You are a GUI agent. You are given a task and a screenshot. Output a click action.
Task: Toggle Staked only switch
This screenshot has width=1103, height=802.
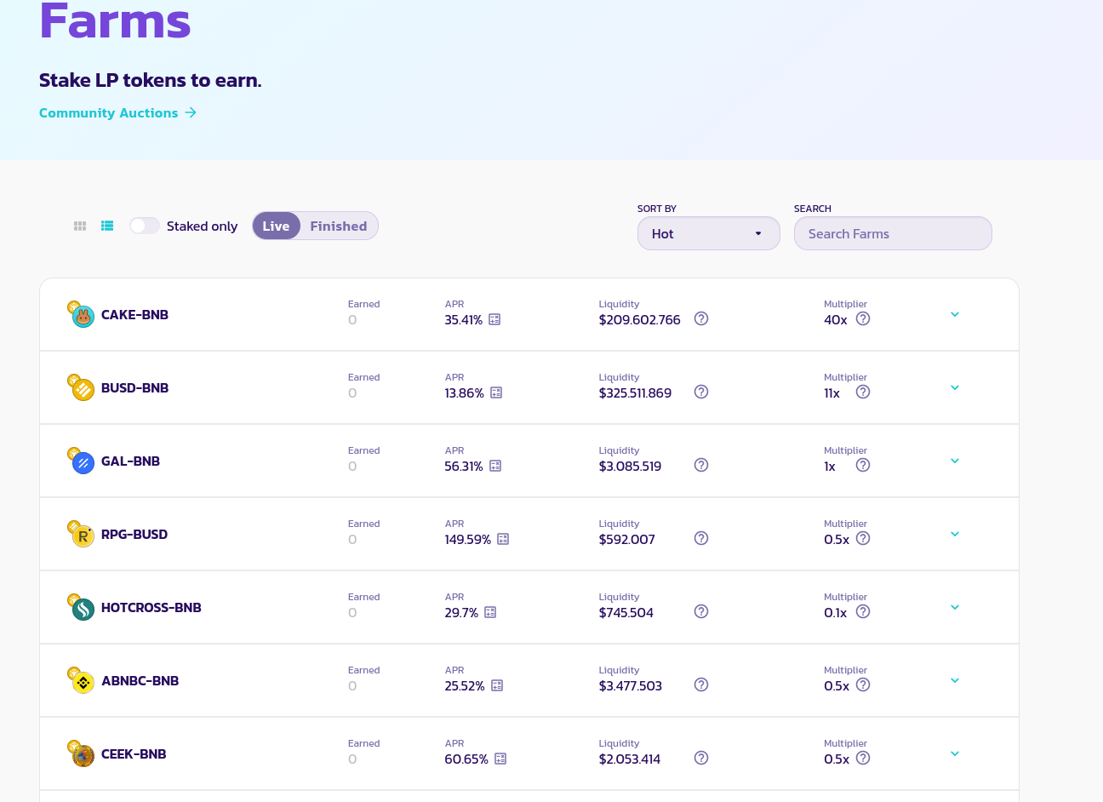pyautogui.click(x=145, y=226)
